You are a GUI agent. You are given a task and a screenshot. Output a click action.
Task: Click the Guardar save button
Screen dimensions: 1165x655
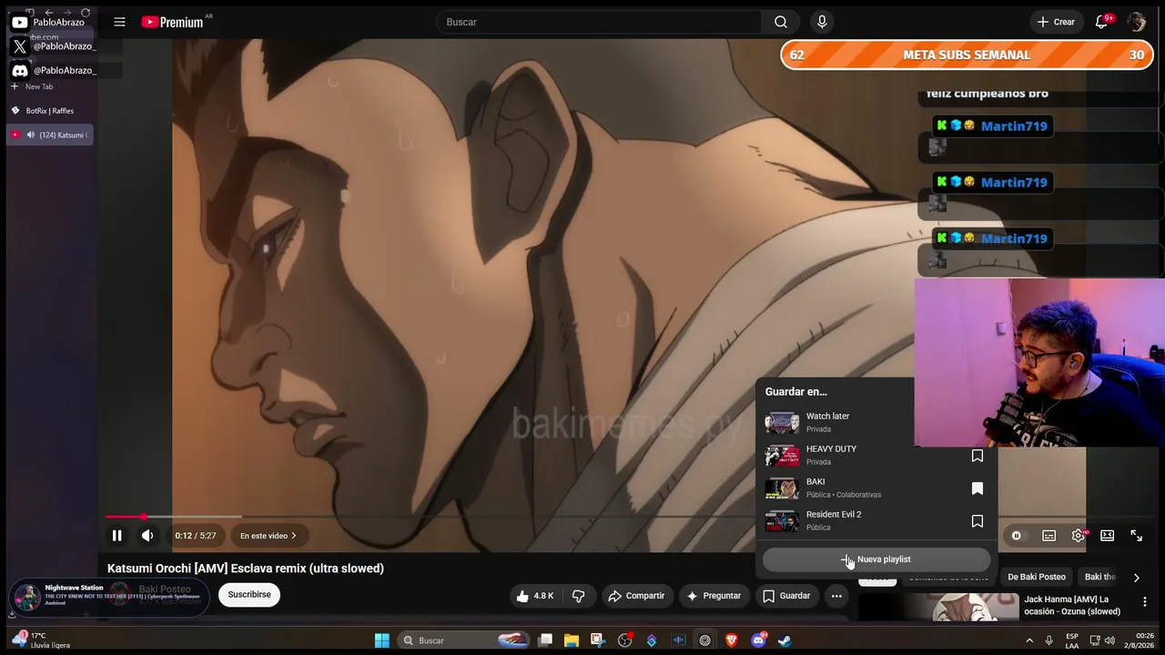point(786,596)
